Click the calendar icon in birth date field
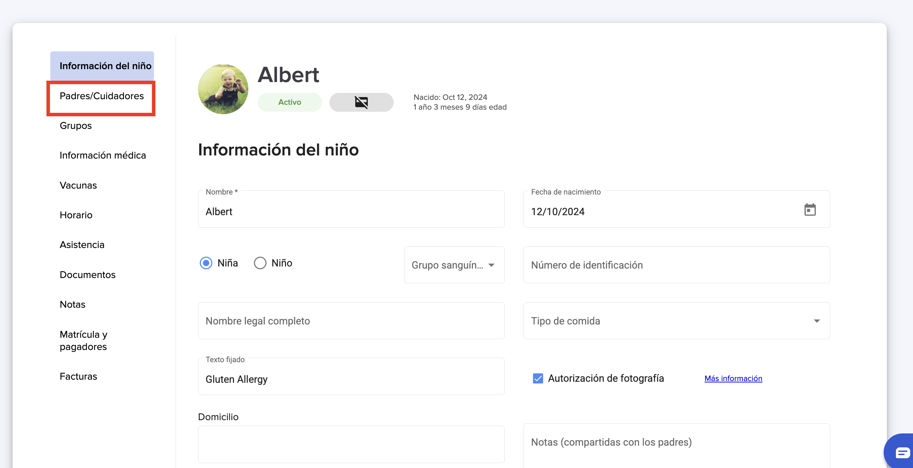The image size is (913, 468). tap(810, 210)
